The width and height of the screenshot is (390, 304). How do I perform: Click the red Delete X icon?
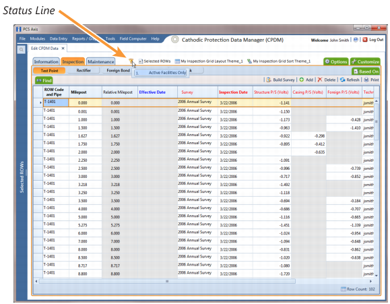(320, 80)
